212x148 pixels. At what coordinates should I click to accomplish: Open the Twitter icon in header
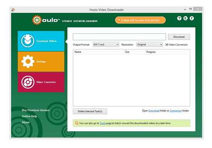(185, 18)
